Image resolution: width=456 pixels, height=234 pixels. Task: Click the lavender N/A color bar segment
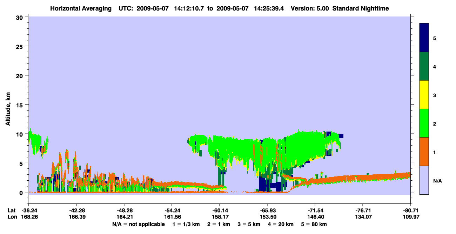tap(424, 180)
